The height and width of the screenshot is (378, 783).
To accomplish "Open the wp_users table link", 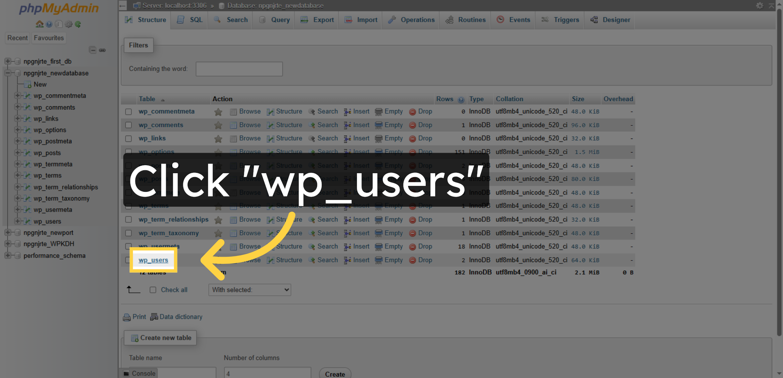I will 153,260.
